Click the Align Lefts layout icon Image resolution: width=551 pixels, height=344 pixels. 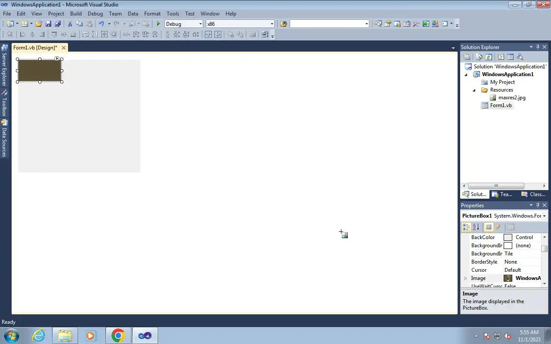click(23, 34)
